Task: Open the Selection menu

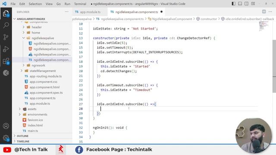Action: tap(35, 4)
